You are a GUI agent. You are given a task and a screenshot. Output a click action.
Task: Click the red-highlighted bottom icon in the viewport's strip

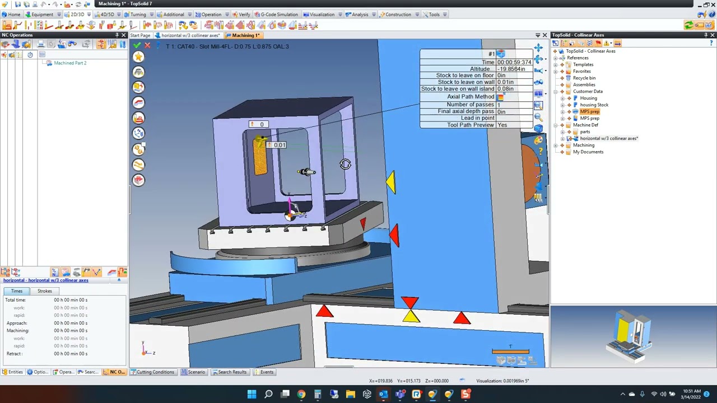[138, 180]
